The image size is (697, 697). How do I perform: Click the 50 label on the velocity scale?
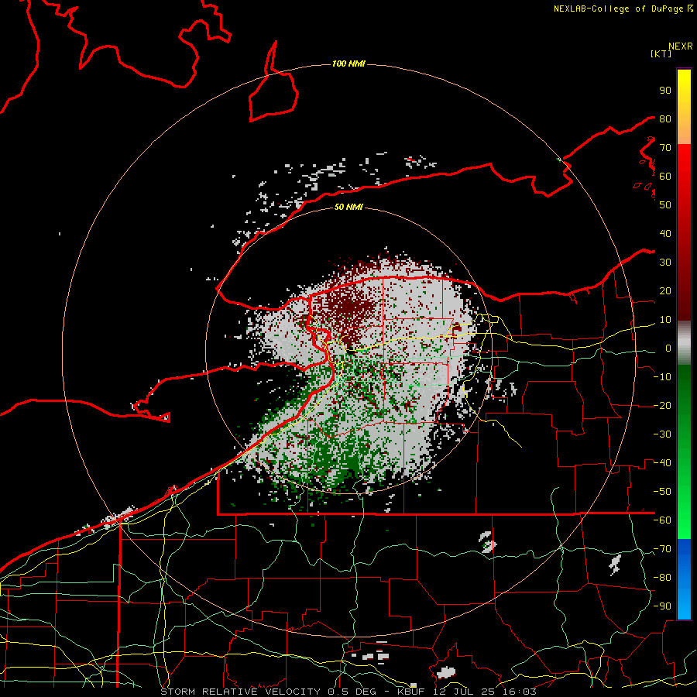pyautogui.click(x=665, y=205)
